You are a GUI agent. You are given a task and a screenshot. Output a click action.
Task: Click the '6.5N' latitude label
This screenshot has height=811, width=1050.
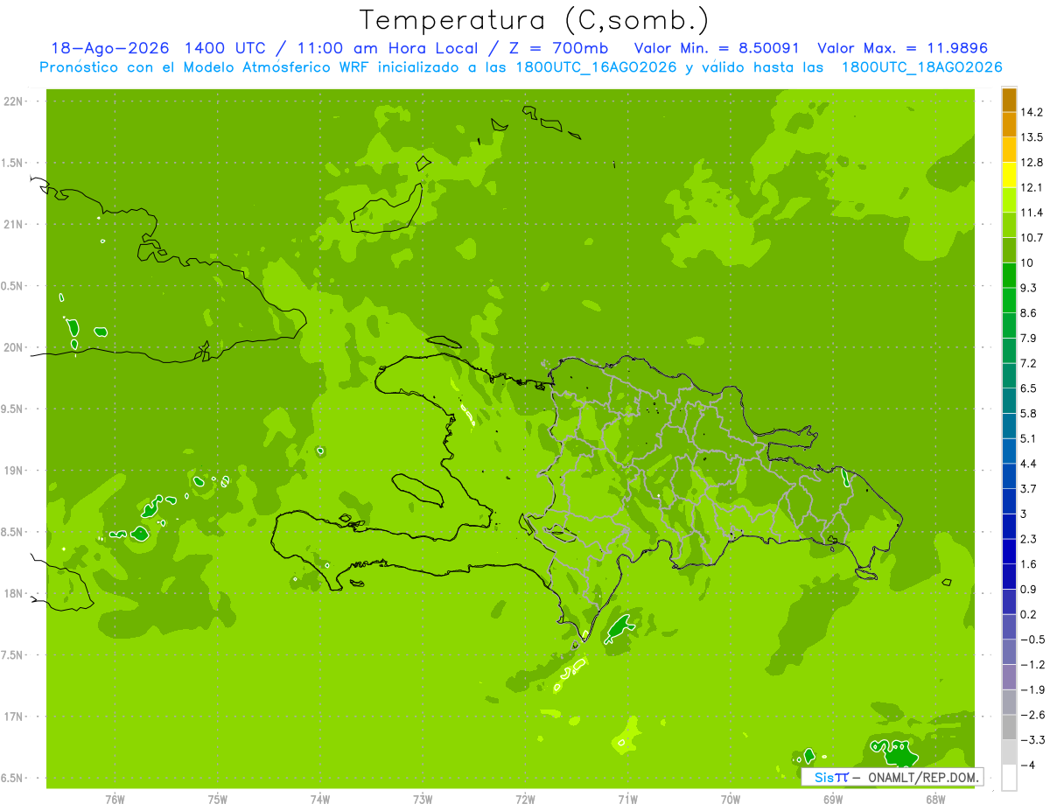click(x=13, y=779)
